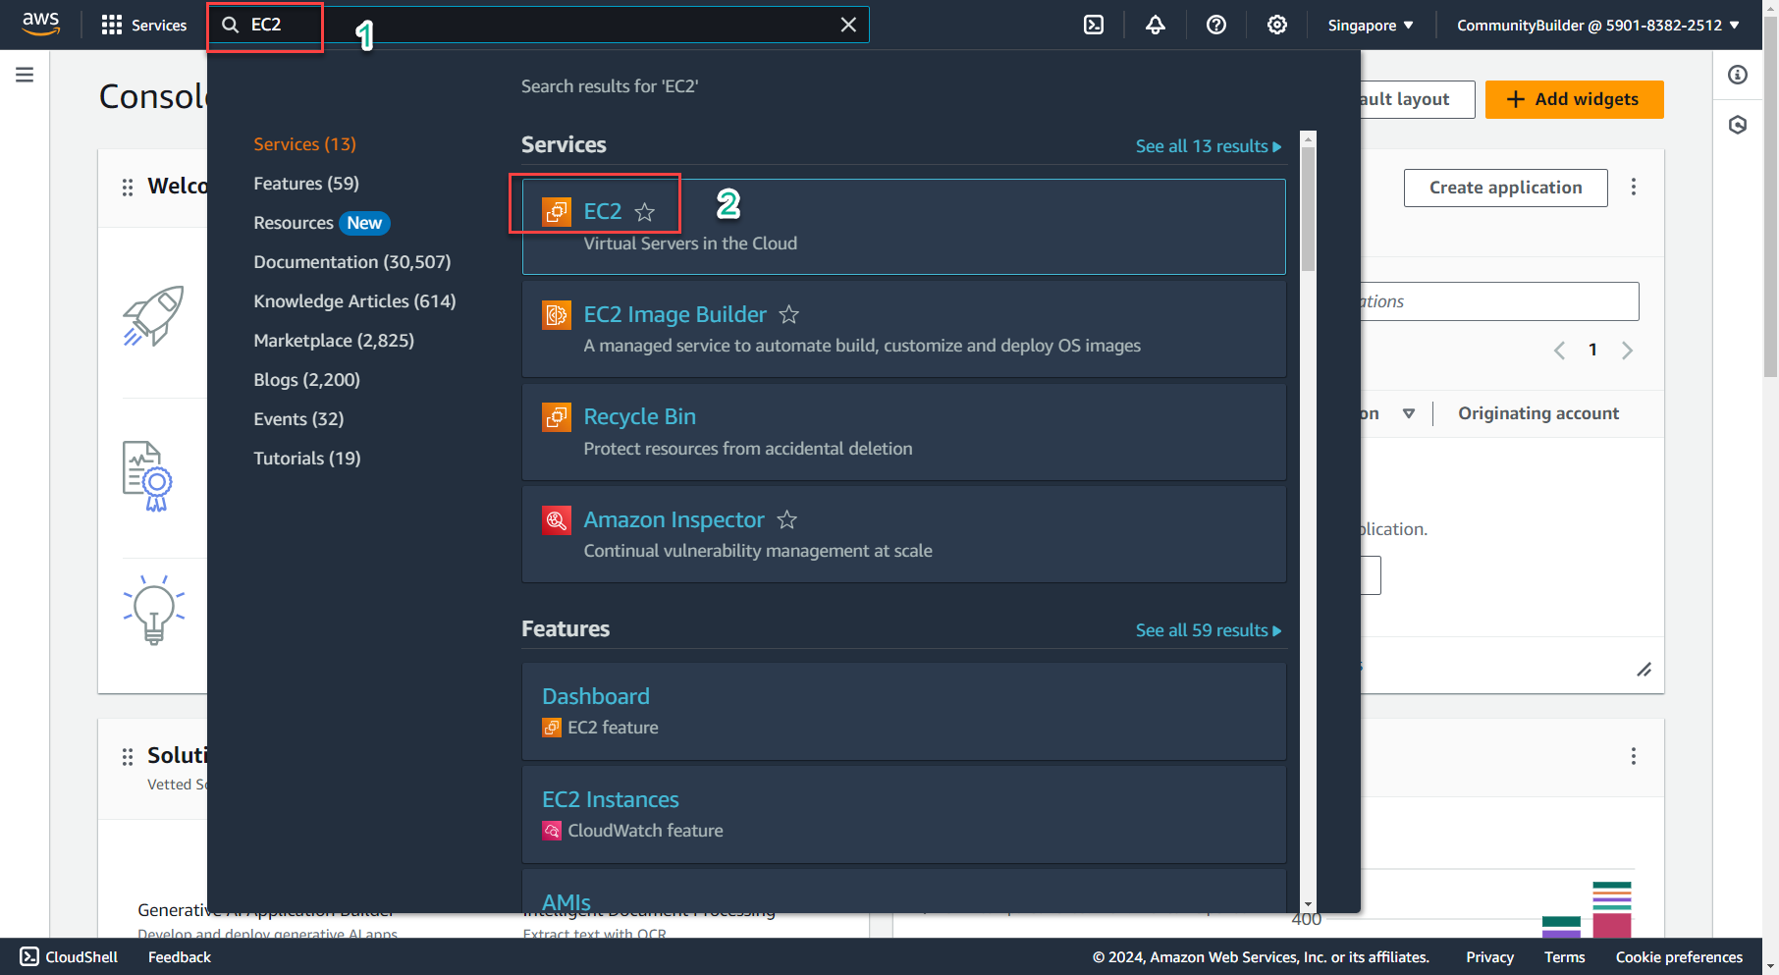
Task: Open the settings gear icon
Action: coord(1277,25)
